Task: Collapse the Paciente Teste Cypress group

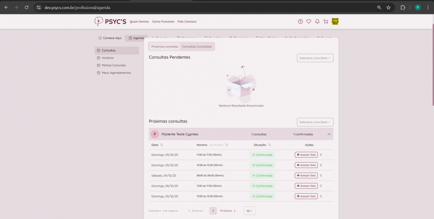Action: (329, 134)
